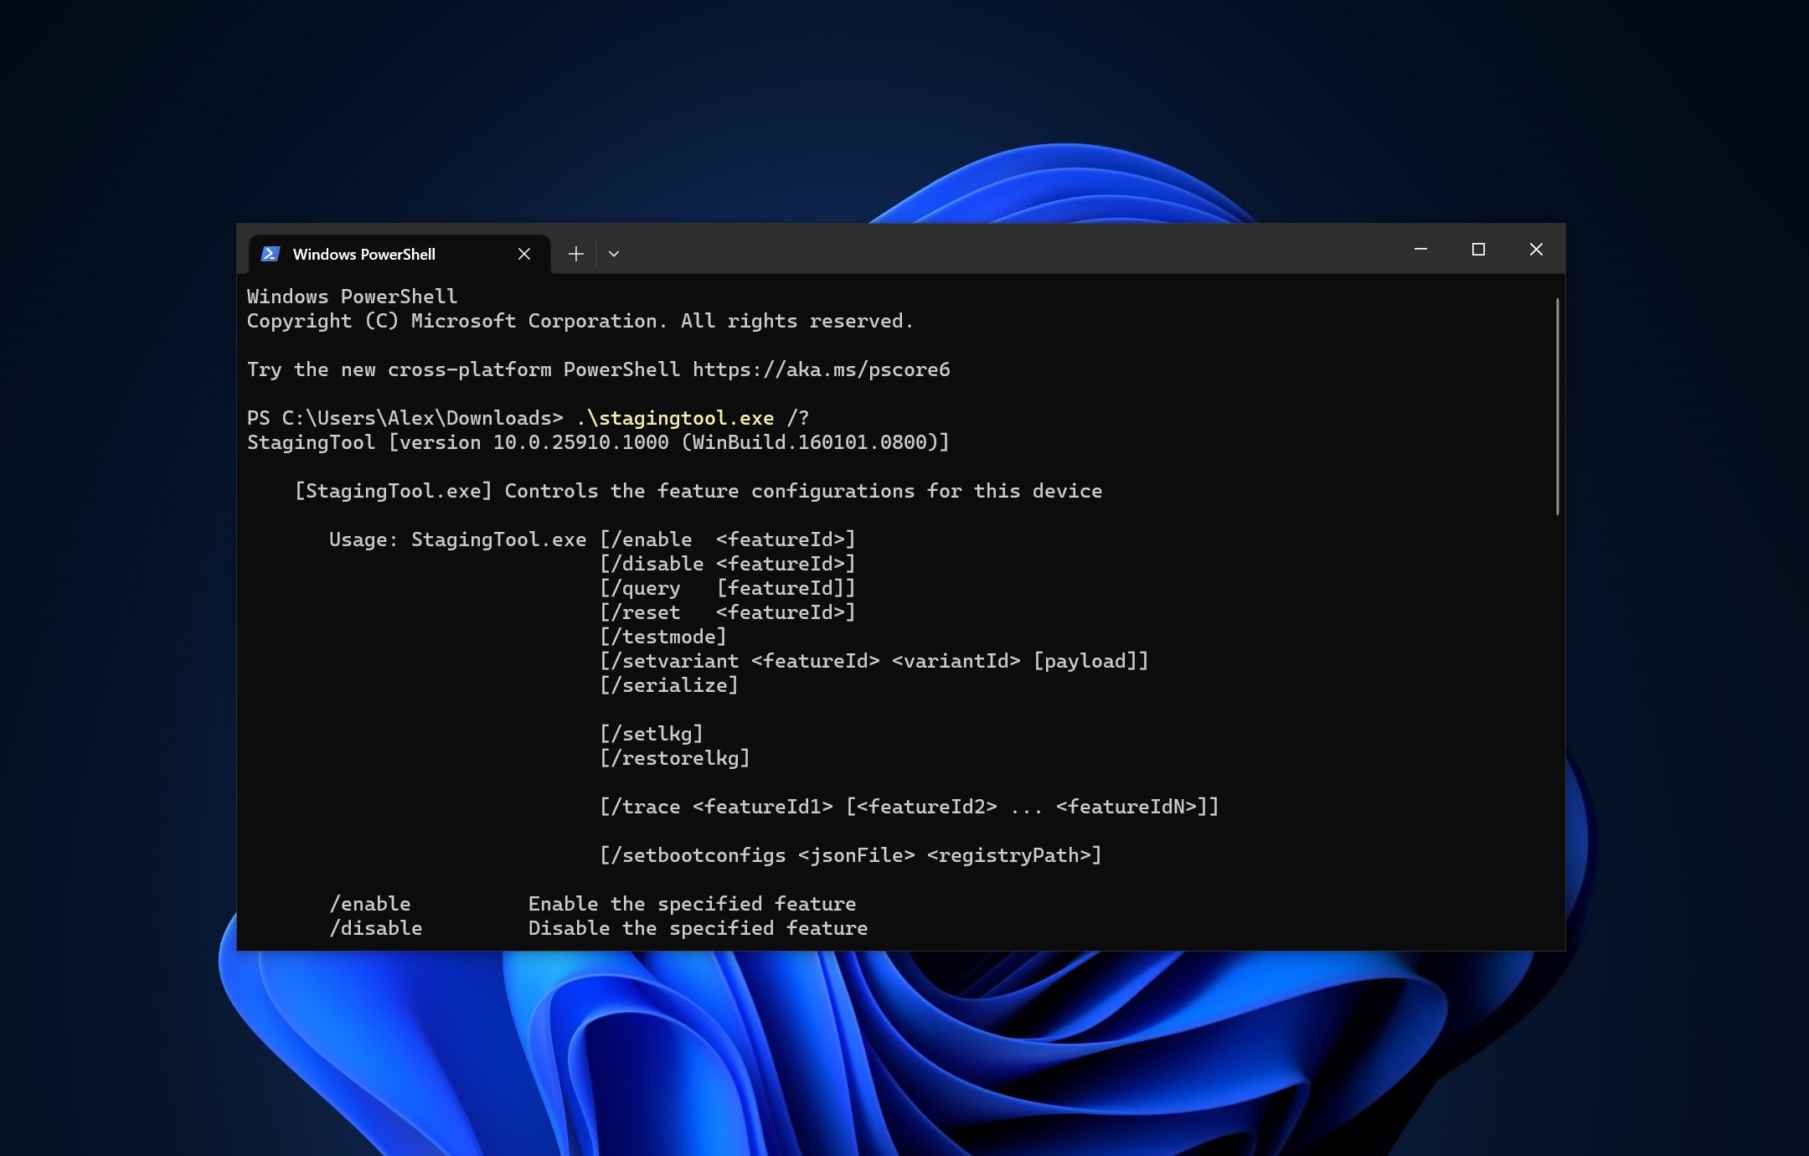Click the '[/testmode]' line

pyautogui.click(x=663, y=637)
